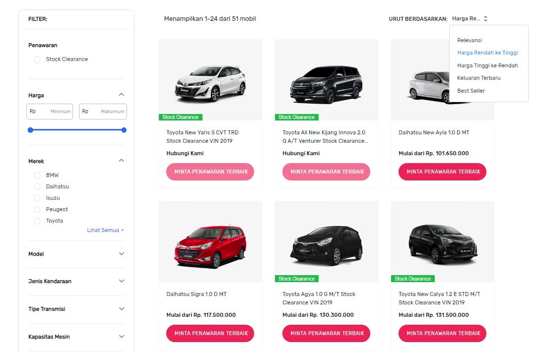The image size is (536, 352).
Task: Click 'Hubungi Kami' on the Innova card
Action: coord(301,153)
